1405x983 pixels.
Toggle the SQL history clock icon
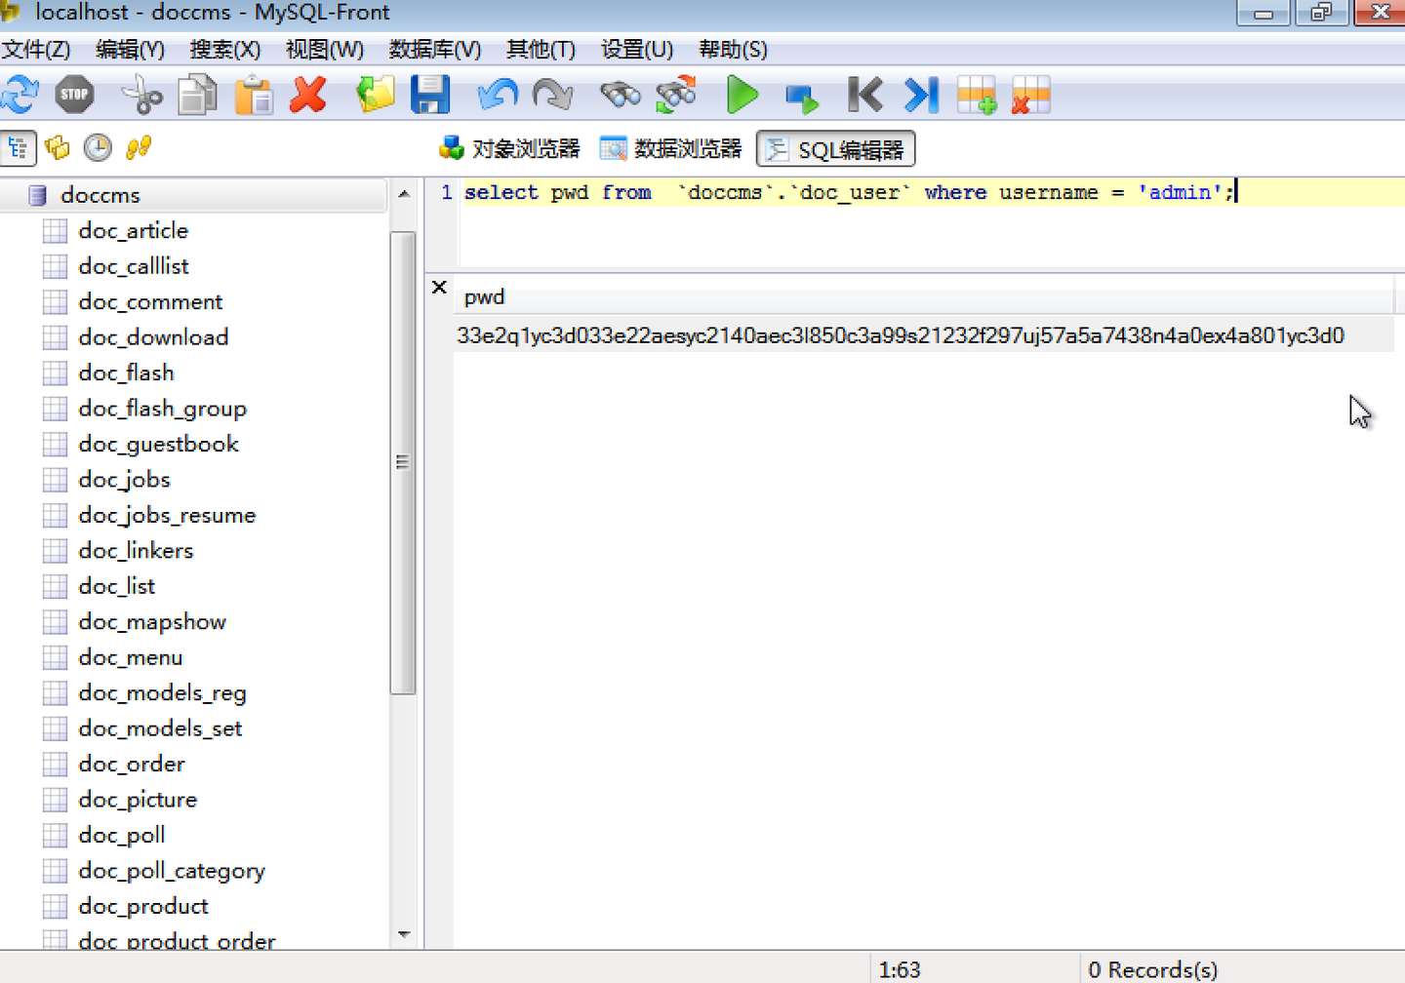98,148
